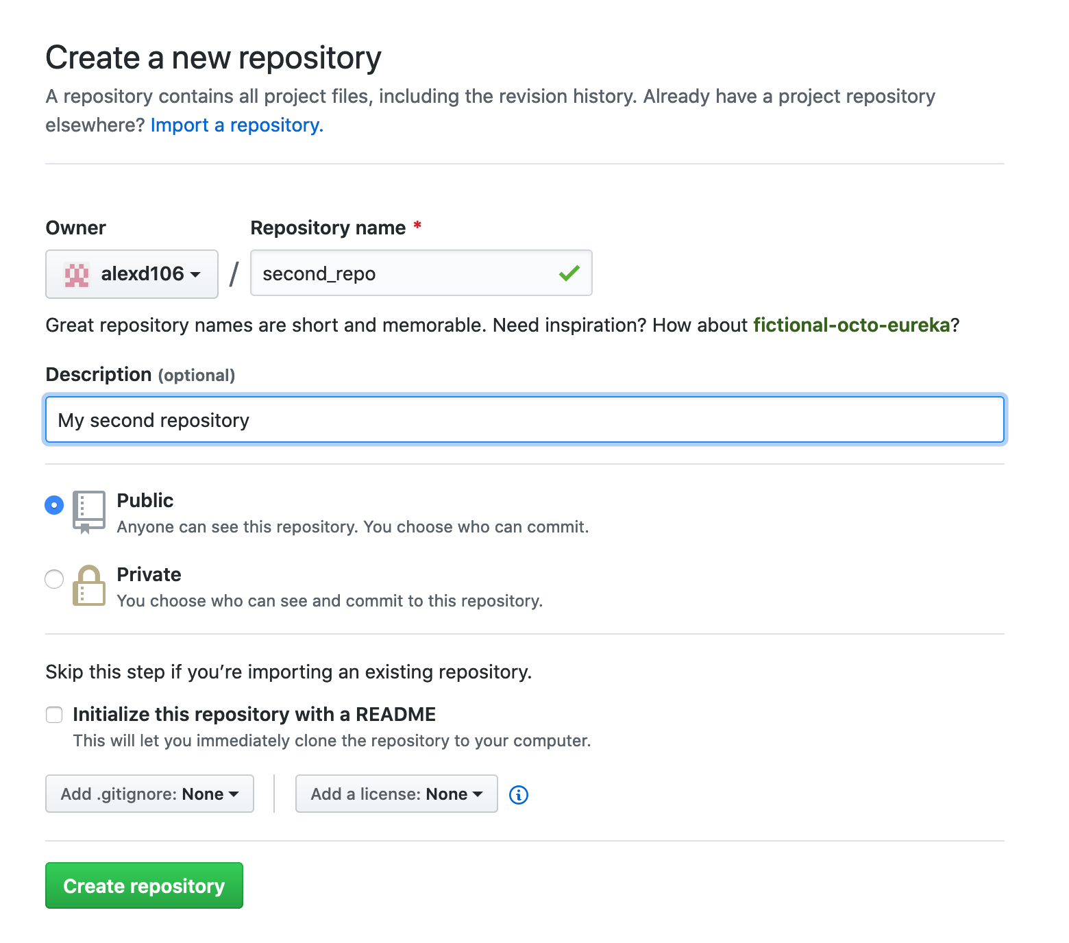Screen dimensions: 1069x943
Task: Select the Public radio button
Action: coord(54,505)
